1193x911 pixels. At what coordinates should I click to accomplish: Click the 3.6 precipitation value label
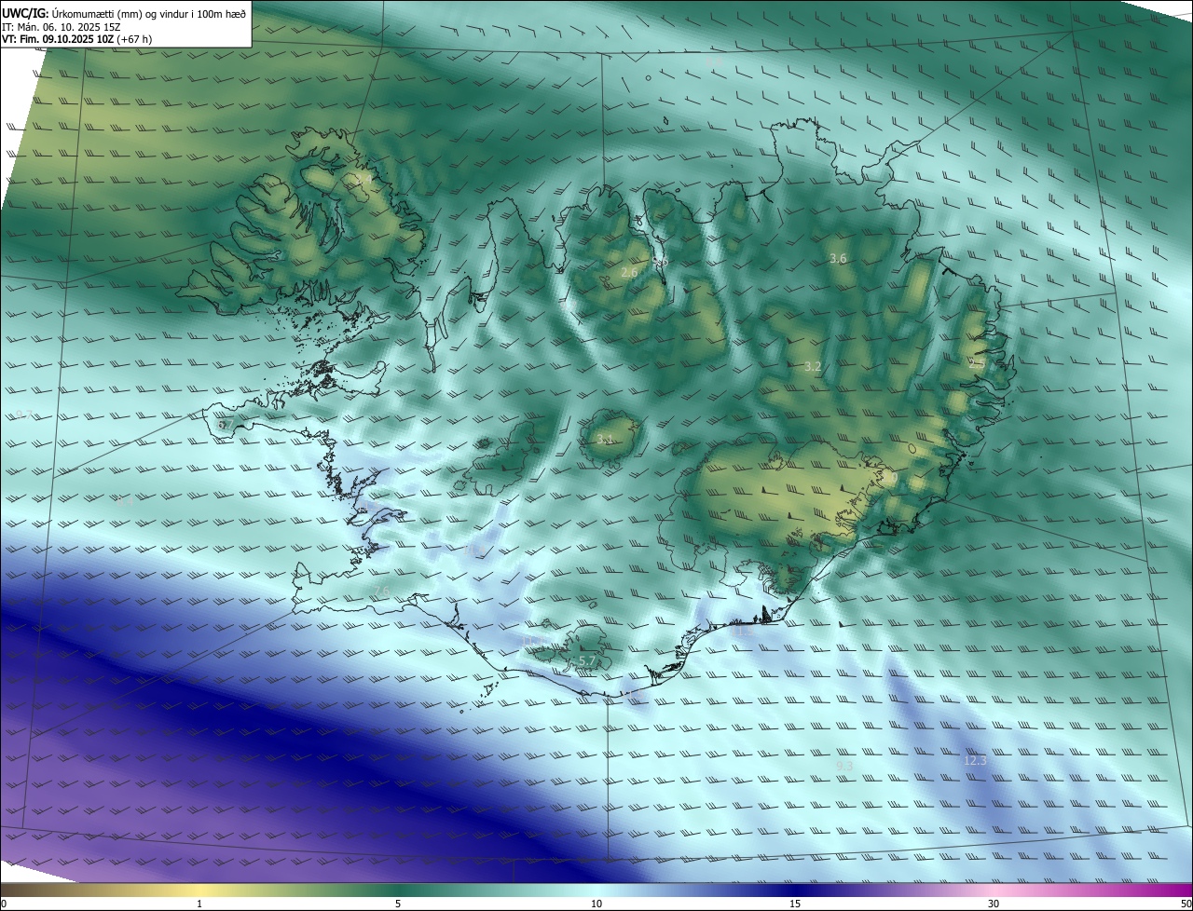tap(838, 259)
